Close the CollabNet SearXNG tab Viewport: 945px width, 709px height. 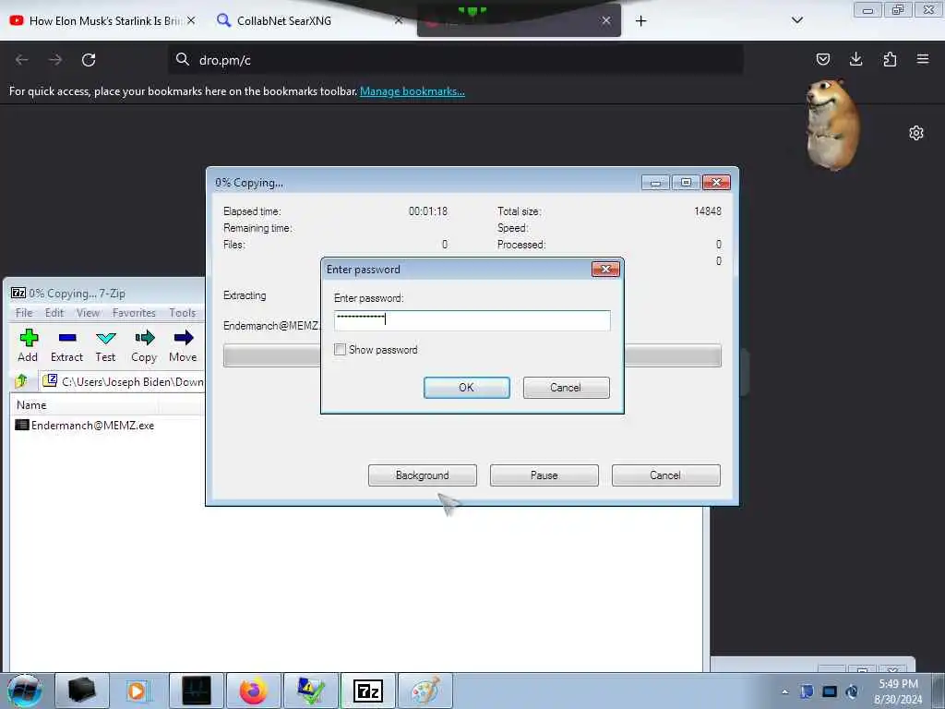point(399,20)
